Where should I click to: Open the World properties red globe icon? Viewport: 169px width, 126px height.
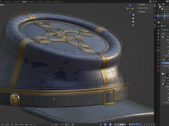click(x=158, y=43)
